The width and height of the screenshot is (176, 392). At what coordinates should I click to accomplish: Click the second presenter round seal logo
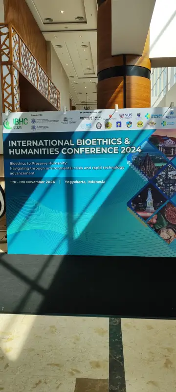pyautogui.click(x=33, y=128)
